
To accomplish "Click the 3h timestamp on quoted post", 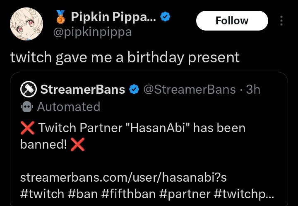I will tap(253, 89).
